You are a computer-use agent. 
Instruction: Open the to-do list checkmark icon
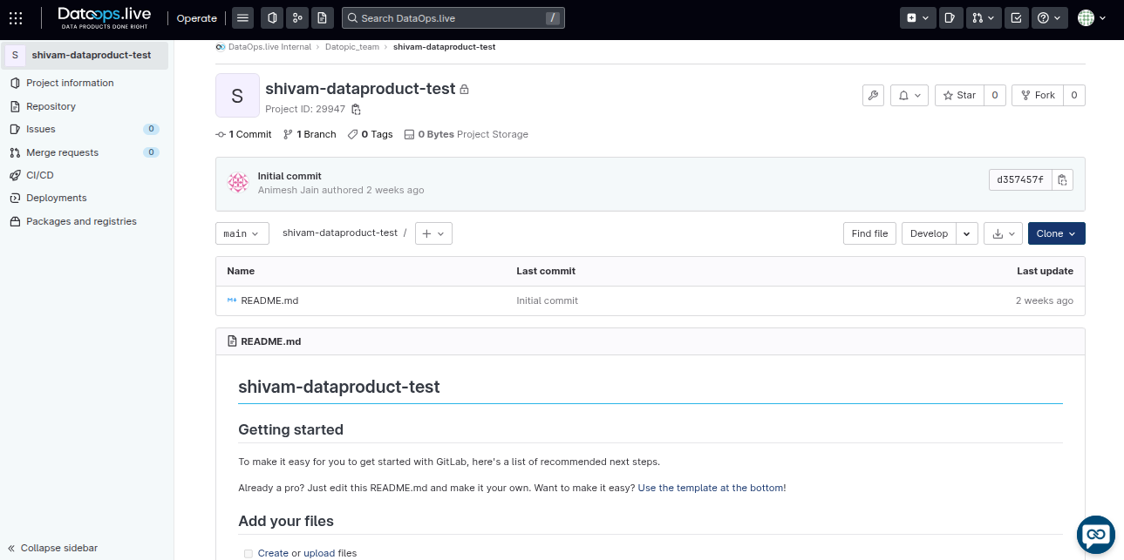point(1016,17)
